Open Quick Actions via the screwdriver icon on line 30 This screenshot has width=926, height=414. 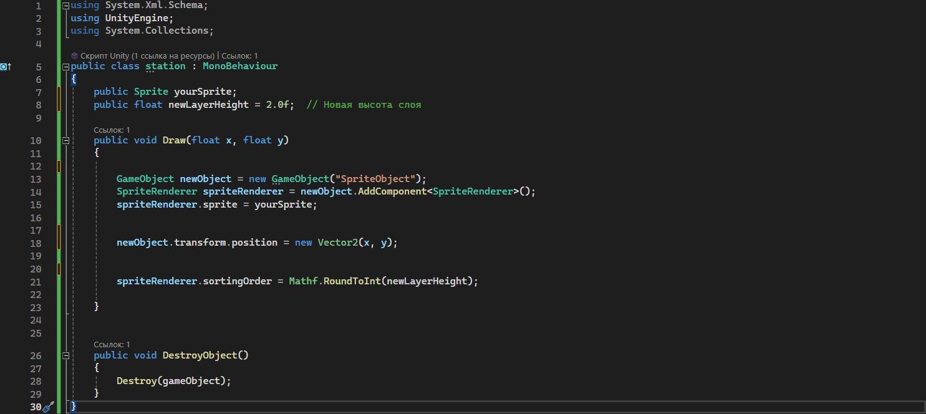[49, 406]
